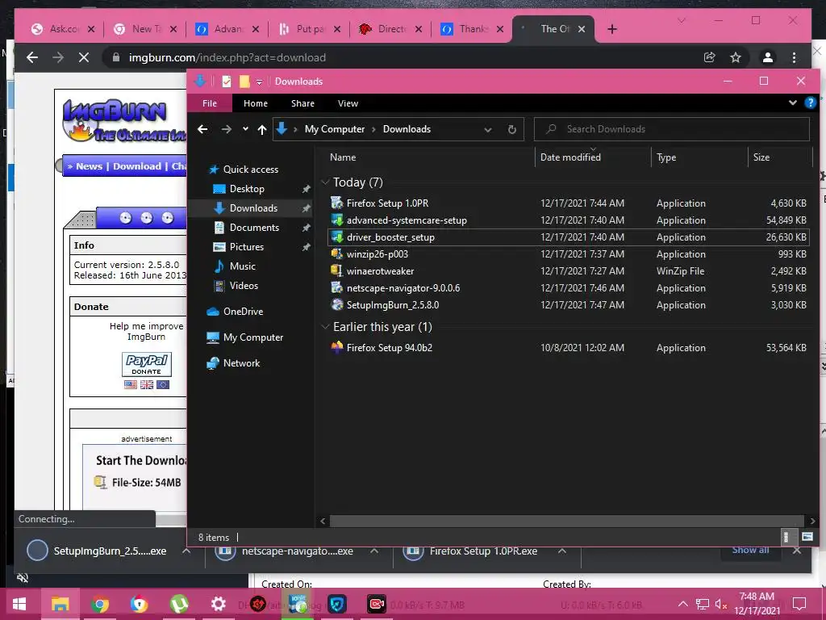Open address bar history dropdown
The width and height of the screenshot is (826, 620).
point(488,130)
